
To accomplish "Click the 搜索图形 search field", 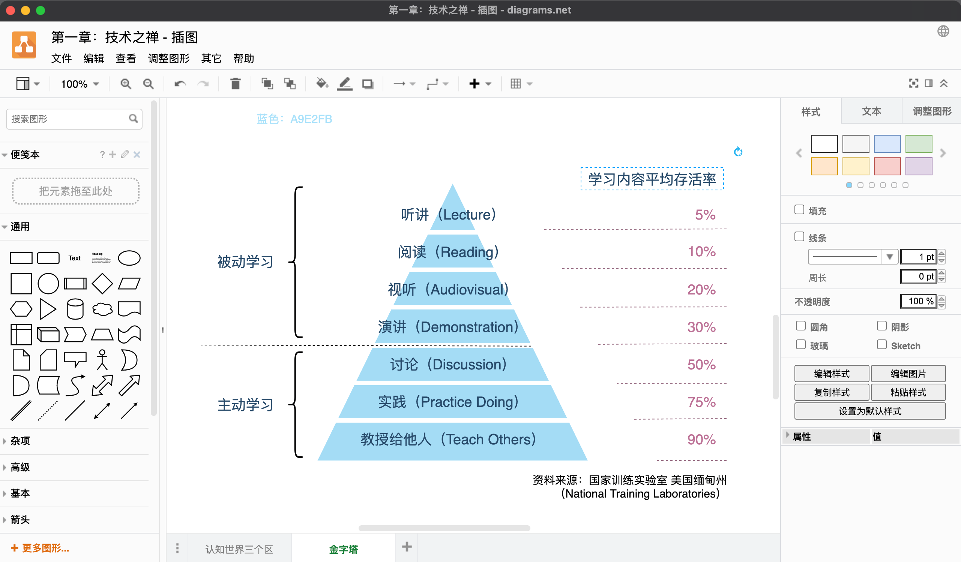I will pyautogui.click(x=69, y=119).
